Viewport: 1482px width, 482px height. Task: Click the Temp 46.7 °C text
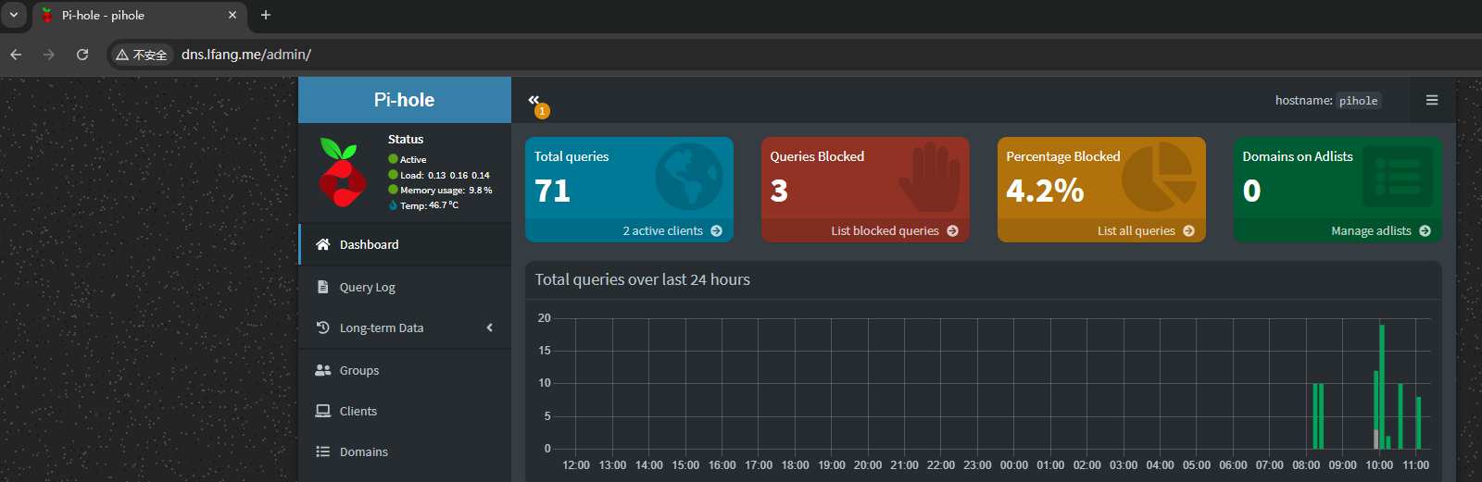pos(429,205)
